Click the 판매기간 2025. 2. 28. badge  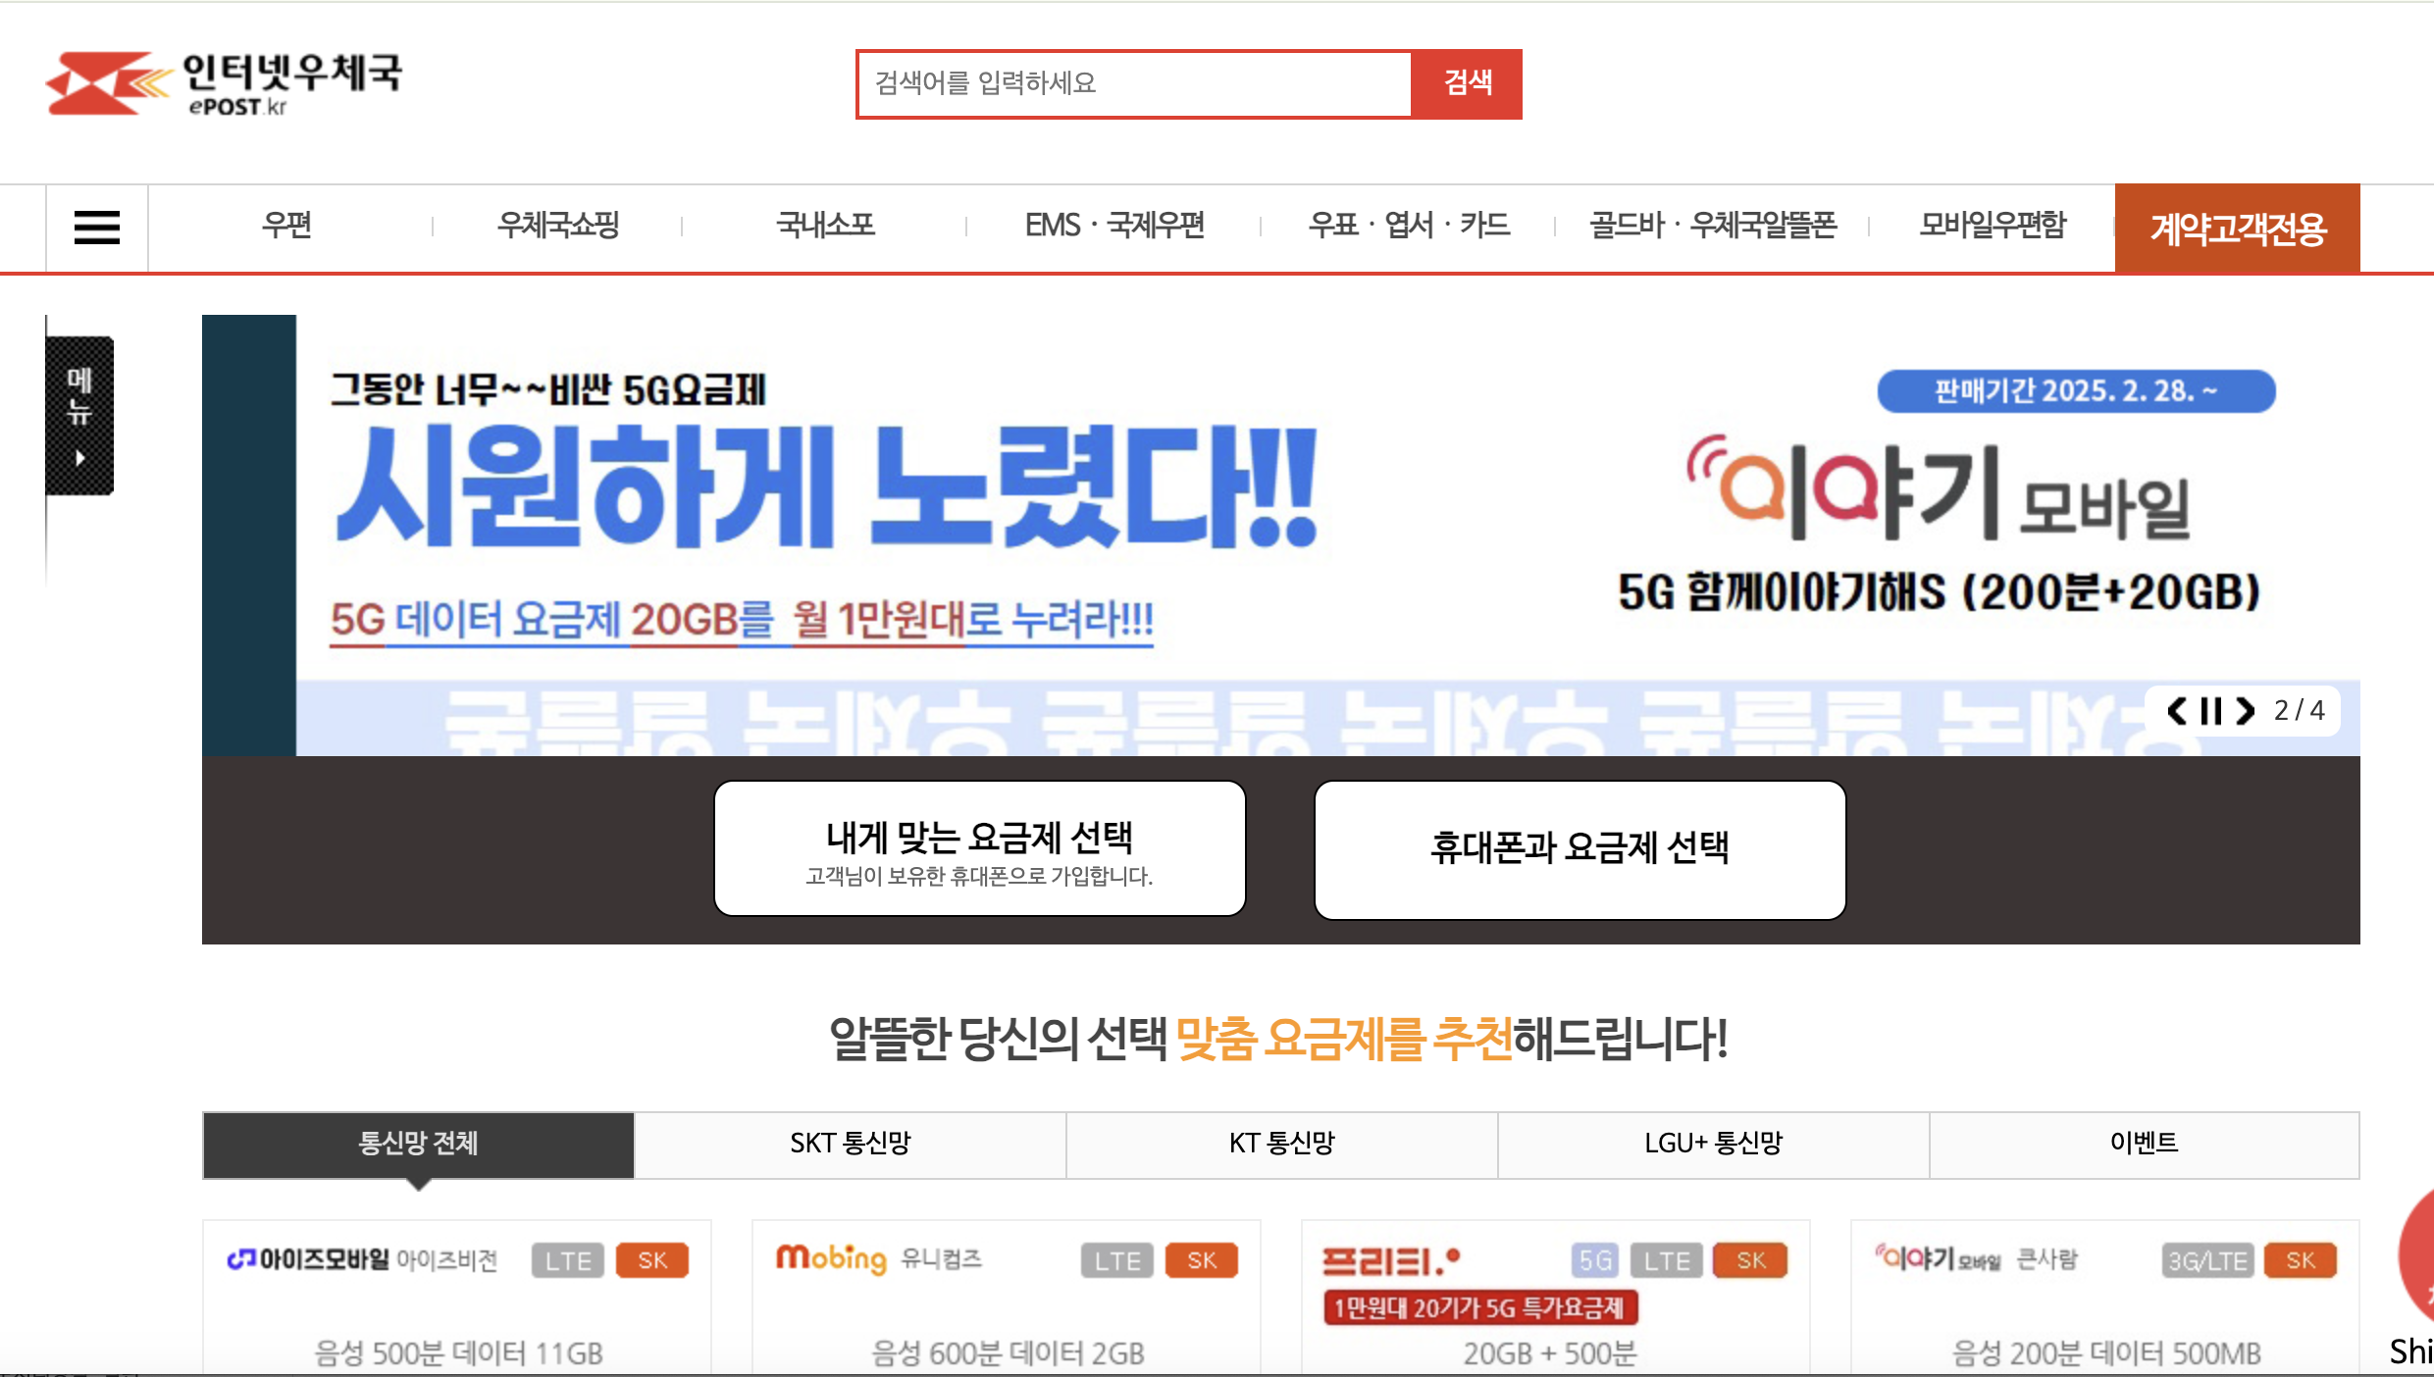tap(2076, 391)
